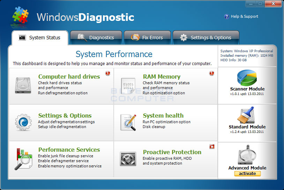This screenshot has height=190, width=284.
Task: Click the Performance Services chart magnifier icon
Action: pyautogui.click(x=23, y=159)
